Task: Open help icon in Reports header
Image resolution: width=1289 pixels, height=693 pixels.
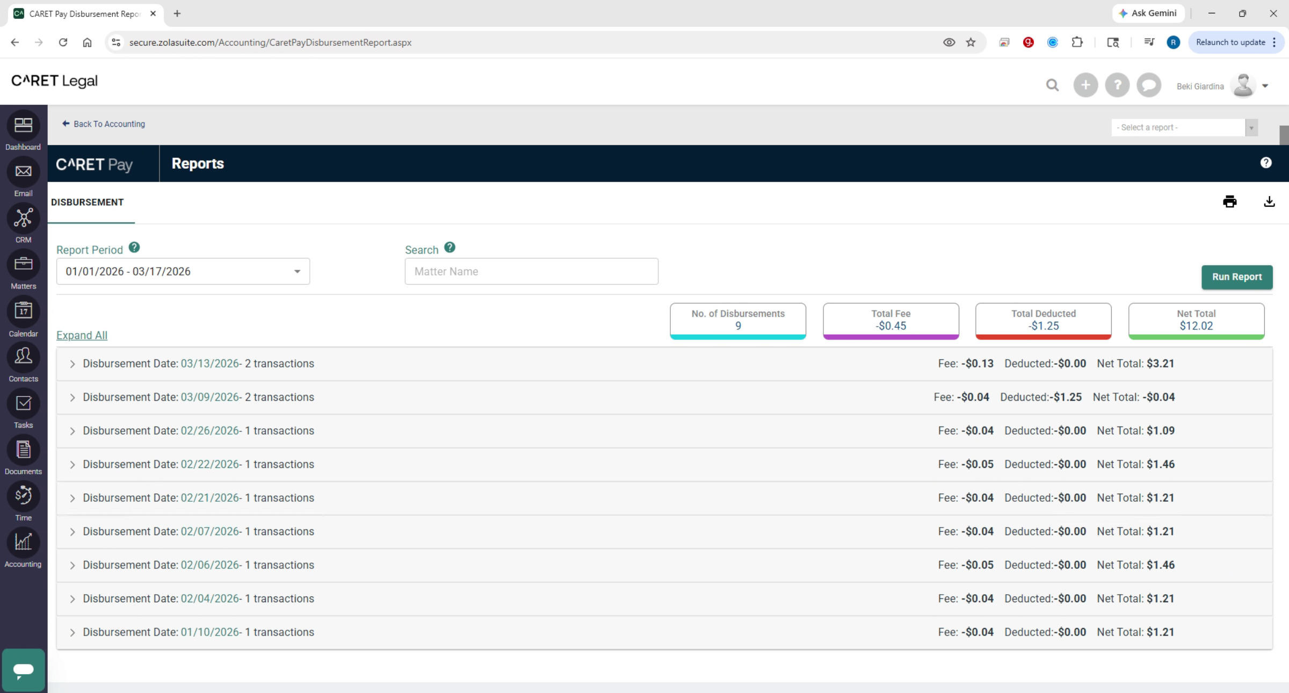Action: pos(1266,163)
